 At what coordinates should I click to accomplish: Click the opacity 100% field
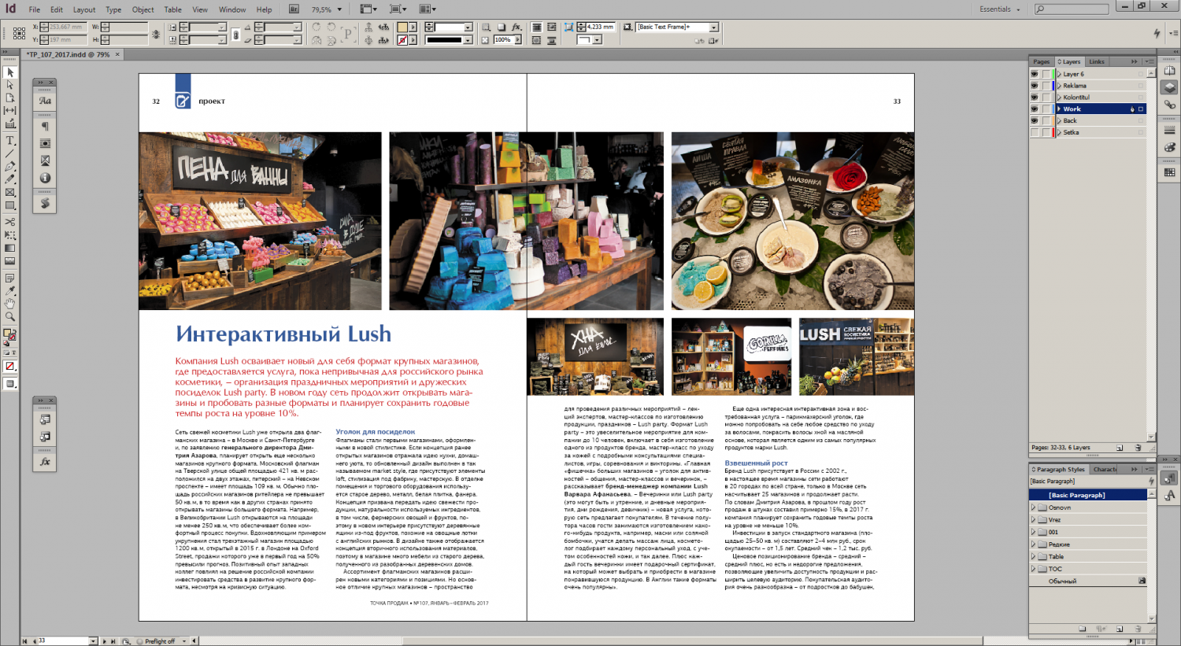click(x=505, y=39)
